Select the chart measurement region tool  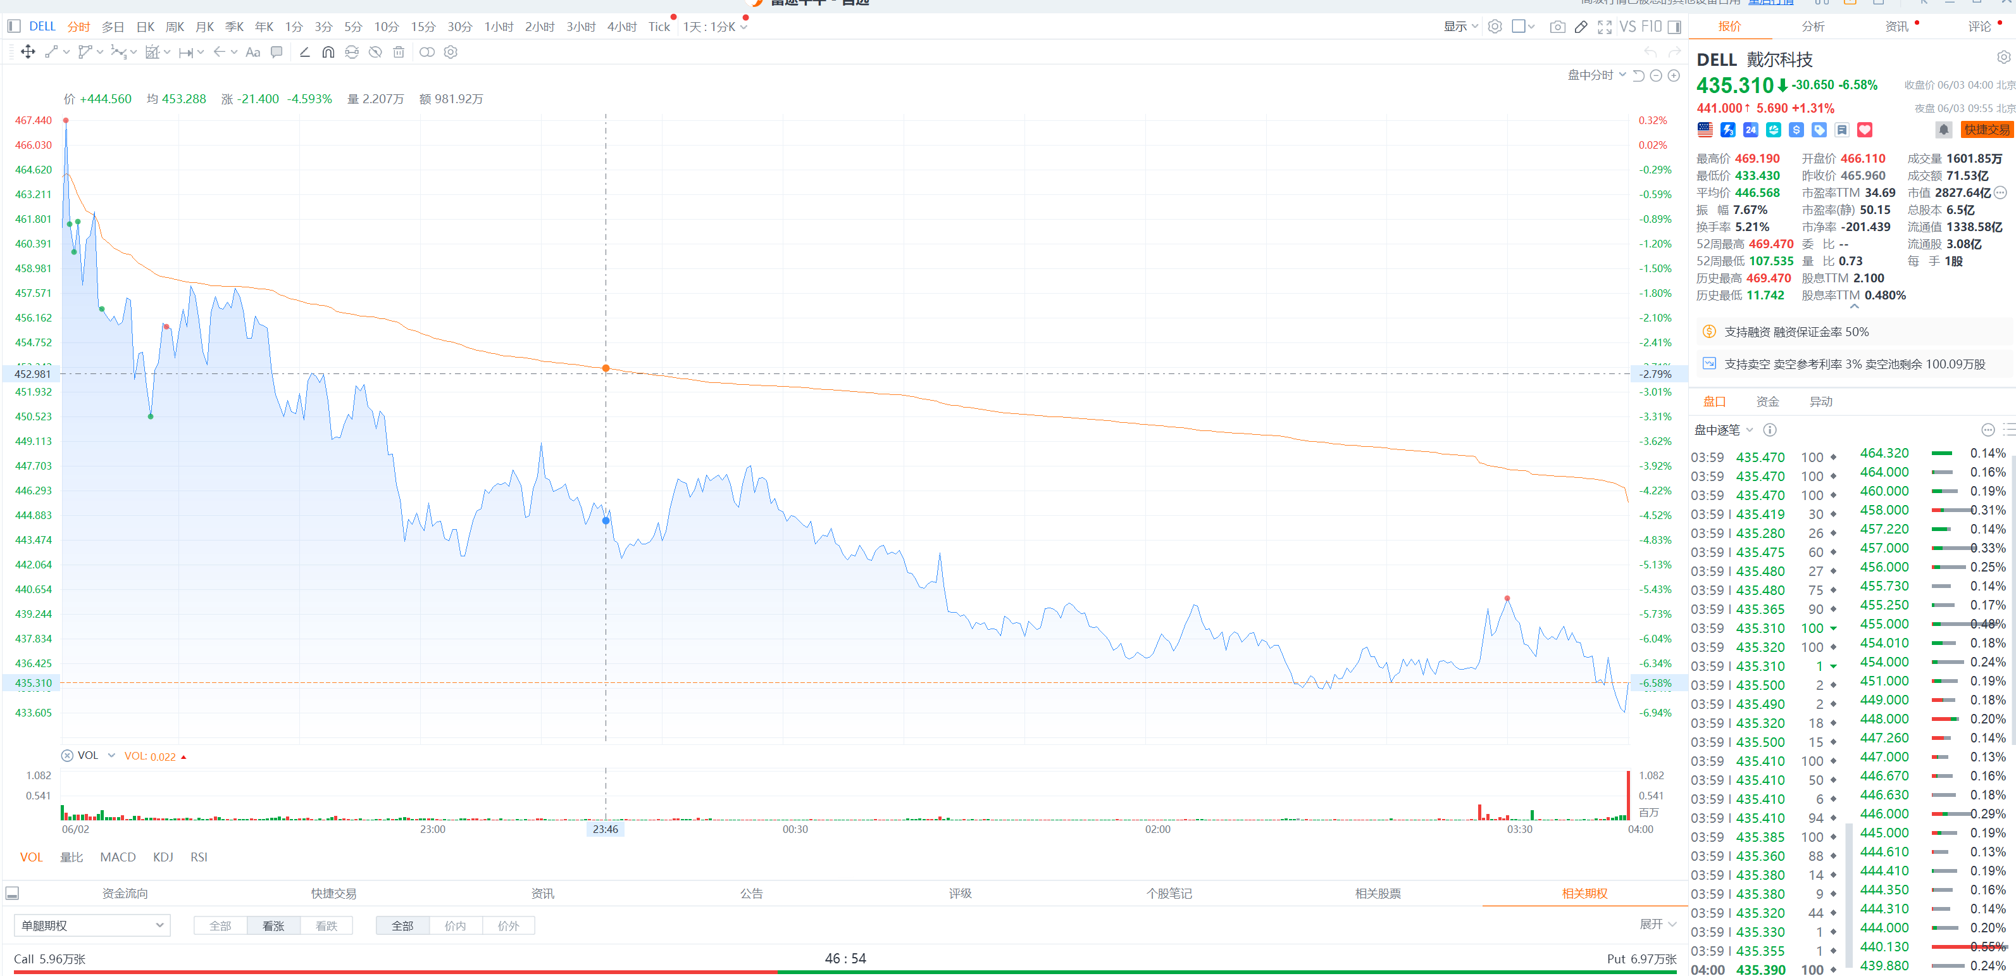tap(152, 53)
